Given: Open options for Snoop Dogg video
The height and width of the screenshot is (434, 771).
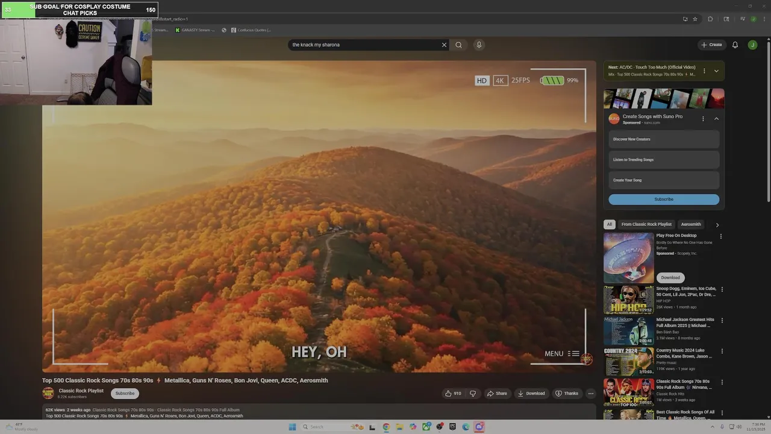Looking at the screenshot, I should click(x=722, y=289).
